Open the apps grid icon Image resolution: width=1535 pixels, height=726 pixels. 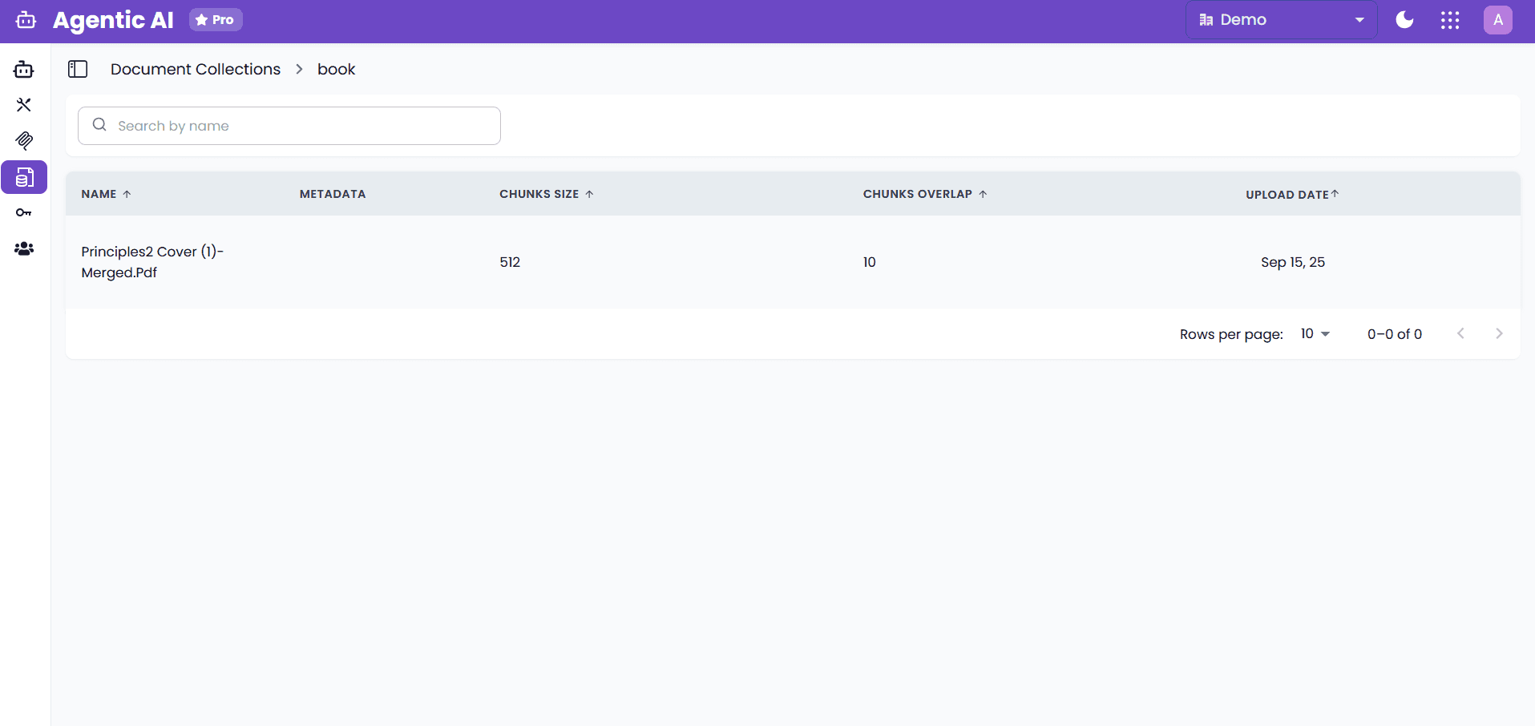(x=1449, y=20)
